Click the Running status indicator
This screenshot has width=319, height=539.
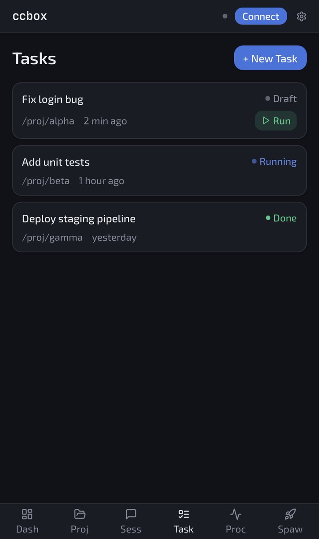click(274, 162)
